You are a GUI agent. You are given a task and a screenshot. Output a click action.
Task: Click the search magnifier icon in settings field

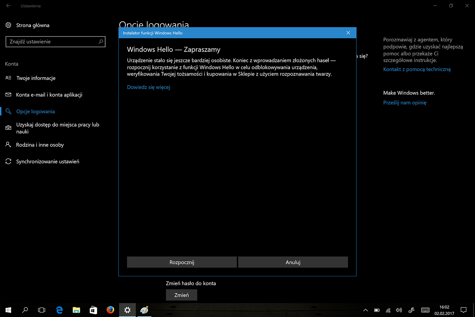click(100, 42)
